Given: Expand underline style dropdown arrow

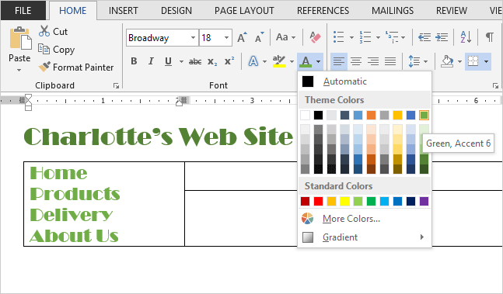Looking at the screenshot, I should tap(181, 61).
